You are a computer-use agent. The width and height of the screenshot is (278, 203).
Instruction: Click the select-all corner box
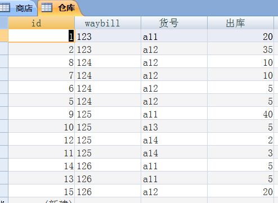[x=4, y=22]
